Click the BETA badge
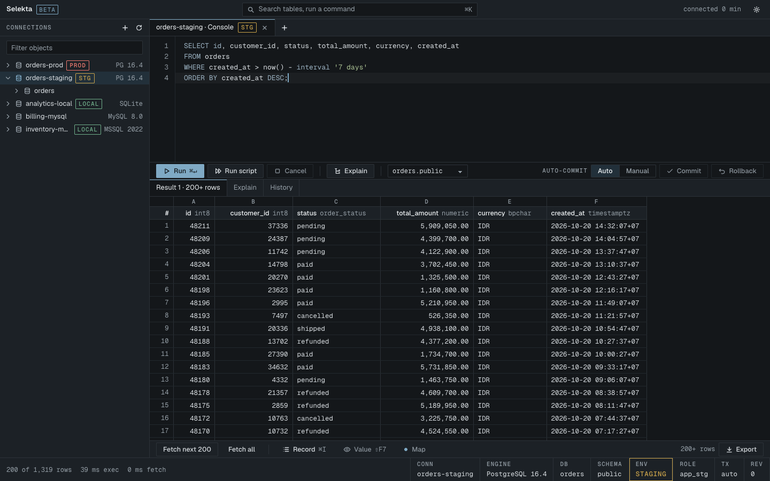The width and height of the screenshot is (770, 481). click(x=47, y=10)
